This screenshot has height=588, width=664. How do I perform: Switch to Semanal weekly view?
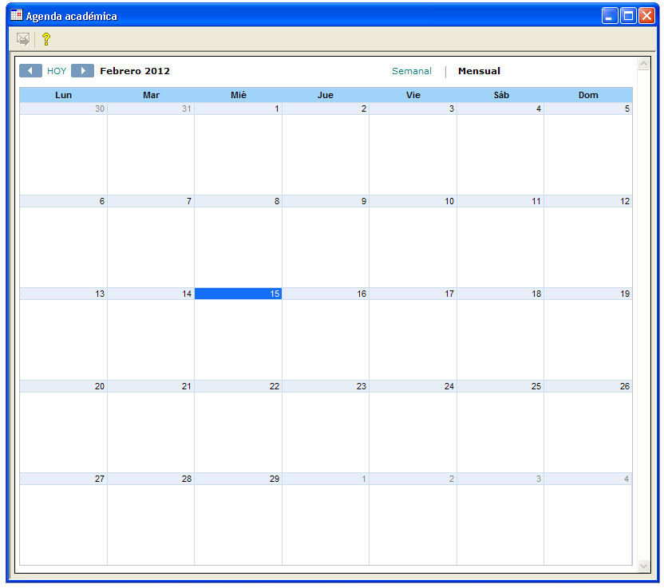click(412, 71)
